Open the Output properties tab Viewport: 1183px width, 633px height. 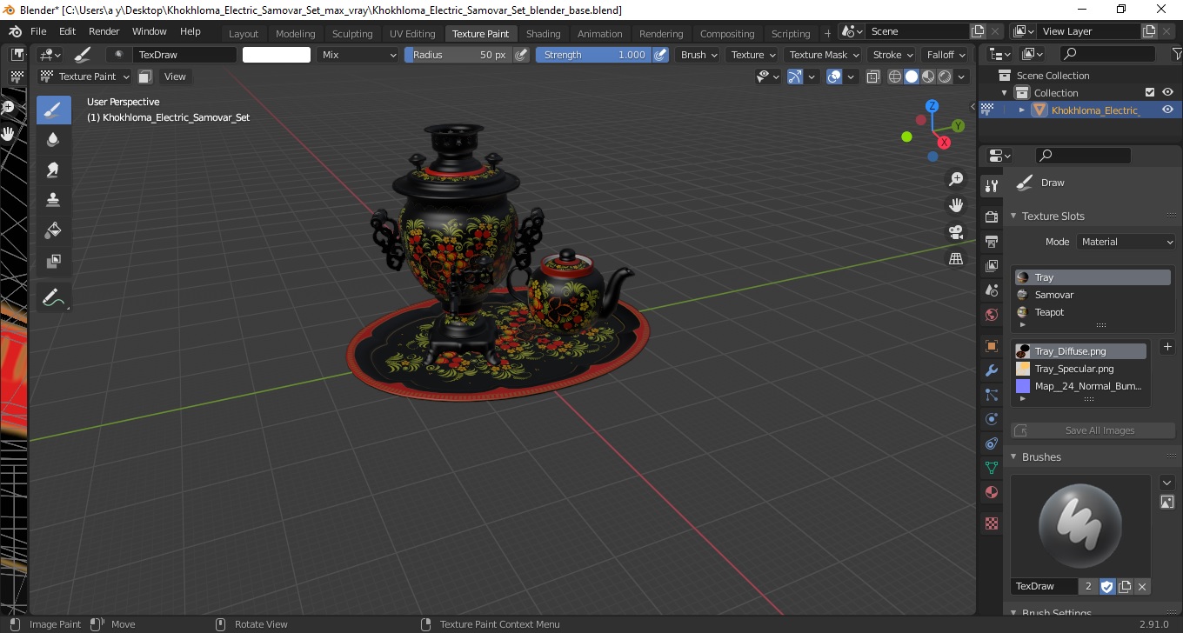click(991, 241)
